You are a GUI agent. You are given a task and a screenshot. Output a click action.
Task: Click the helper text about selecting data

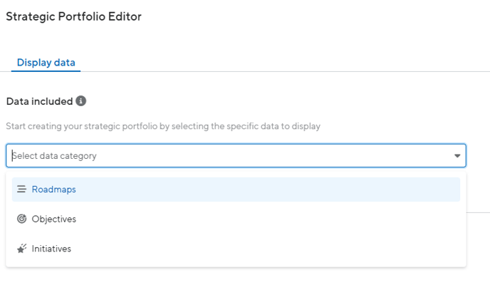pos(163,126)
